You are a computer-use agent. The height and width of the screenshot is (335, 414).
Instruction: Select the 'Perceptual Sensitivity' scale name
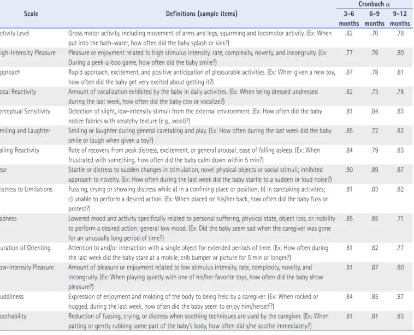(x=25, y=111)
